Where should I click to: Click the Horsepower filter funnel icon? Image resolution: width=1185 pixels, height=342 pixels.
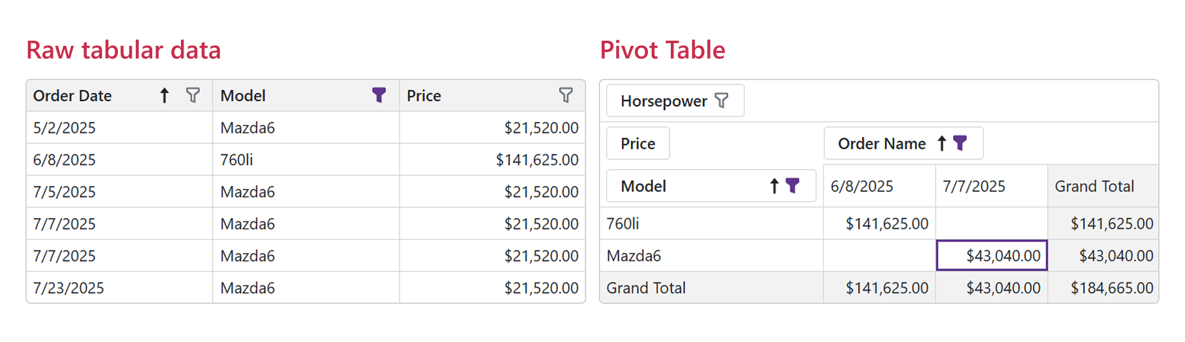(x=722, y=100)
